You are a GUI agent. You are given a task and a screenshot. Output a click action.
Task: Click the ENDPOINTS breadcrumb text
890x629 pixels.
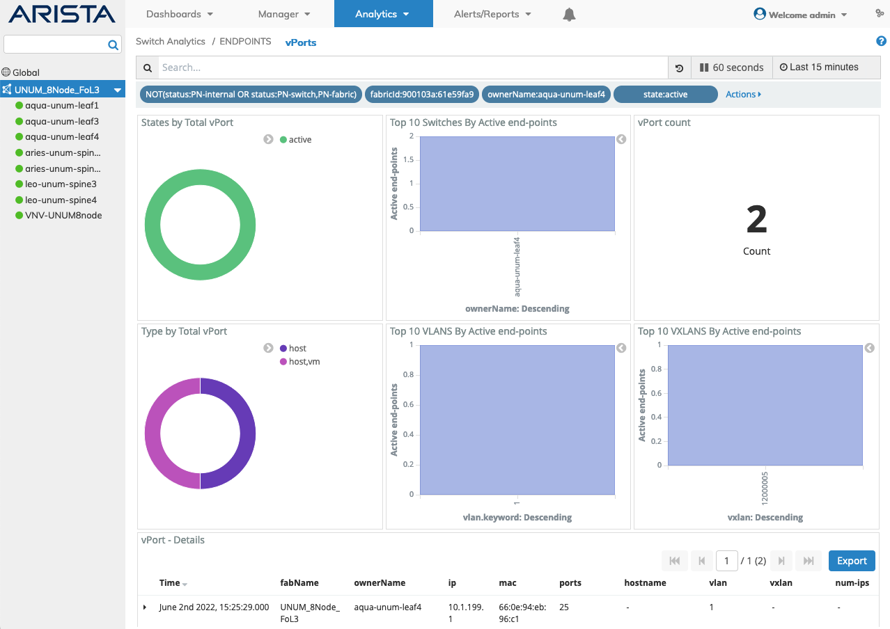[245, 42]
